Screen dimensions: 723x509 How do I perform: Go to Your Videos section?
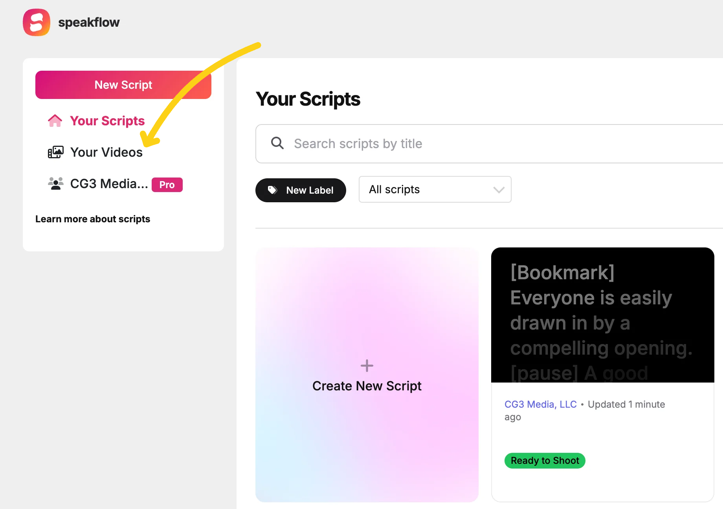click(x=106, y=152)
